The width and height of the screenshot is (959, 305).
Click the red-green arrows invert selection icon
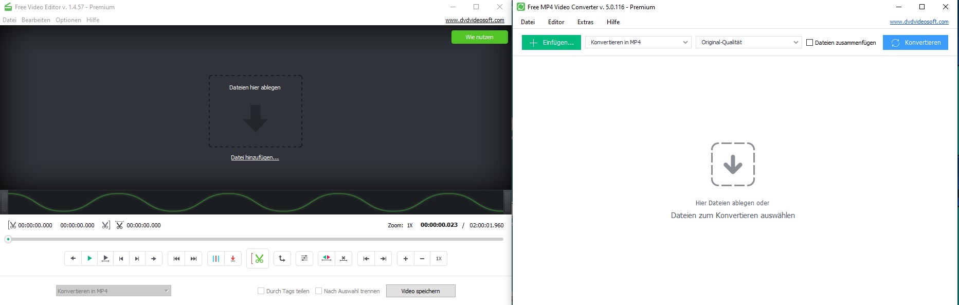[327, 258]
